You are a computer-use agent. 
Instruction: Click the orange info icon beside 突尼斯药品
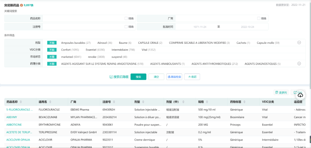(21, 5)
